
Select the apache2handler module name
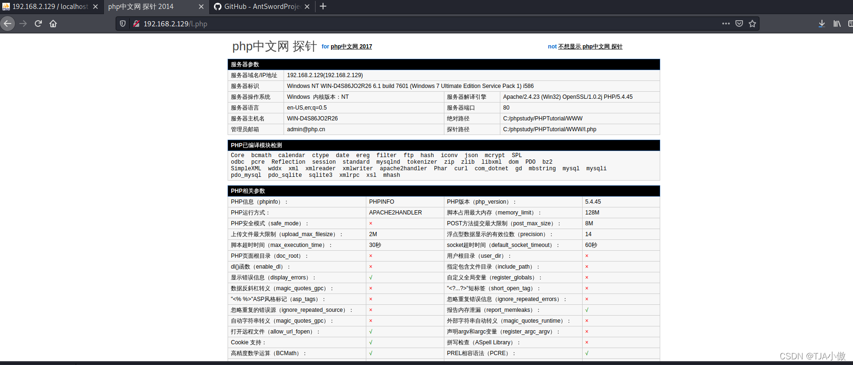(x=403, y=168)
